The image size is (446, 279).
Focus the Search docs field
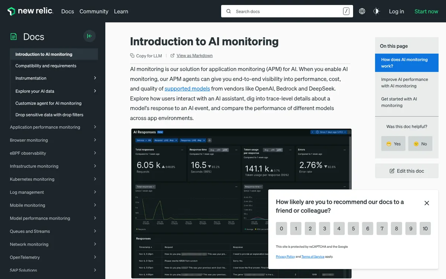coord(287,11)
